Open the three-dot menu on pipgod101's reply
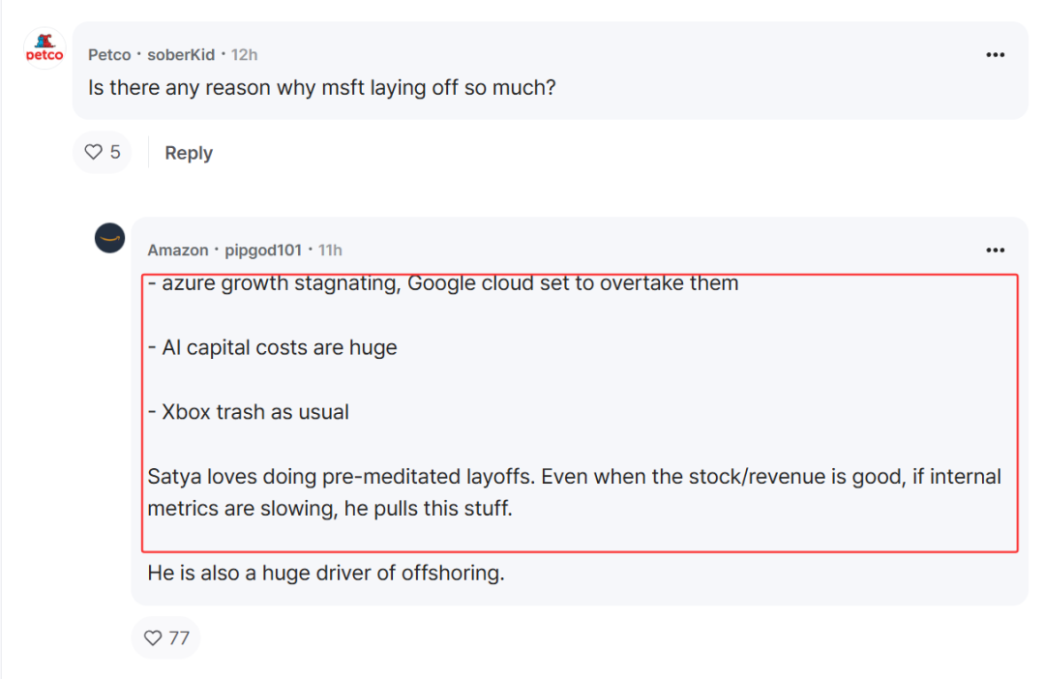The image size is (1045, 679). [995, 250]
